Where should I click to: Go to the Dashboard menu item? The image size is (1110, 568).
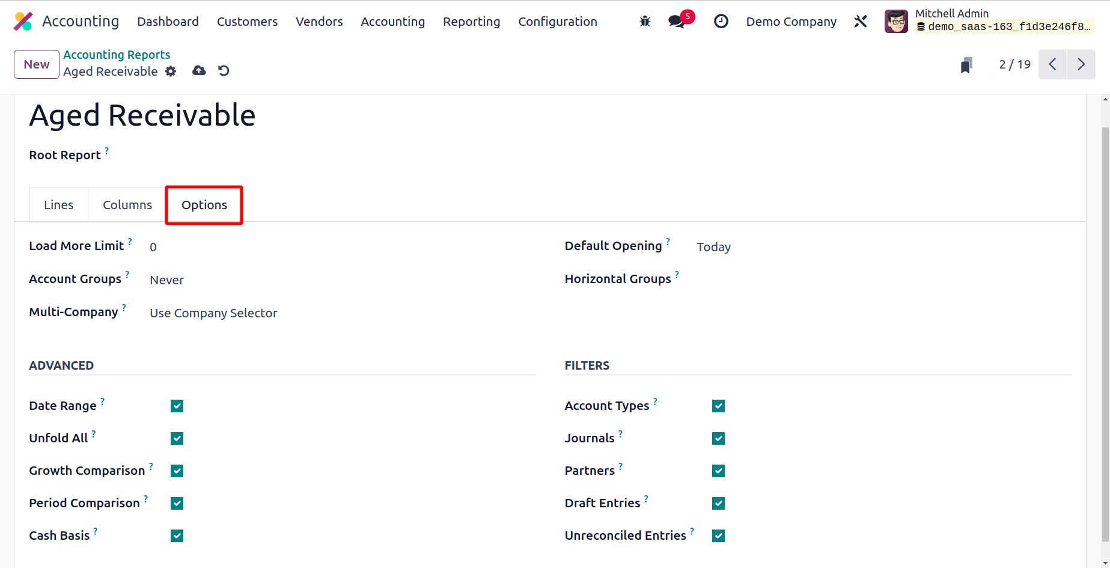(168, 22)
